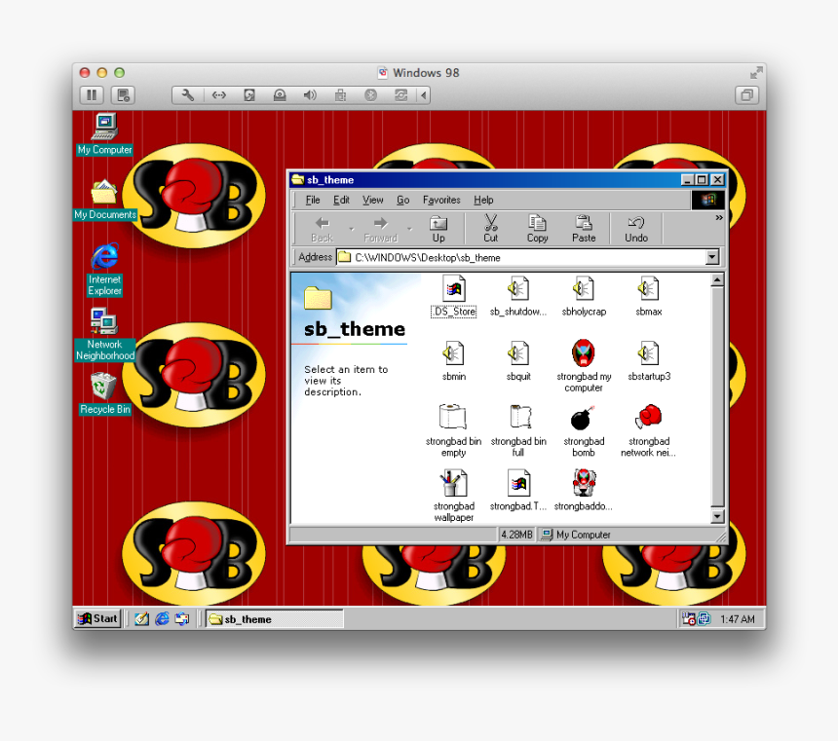Click the Task Scheduler tray icon
Screen dimensions: 838x741
point(688,618)
